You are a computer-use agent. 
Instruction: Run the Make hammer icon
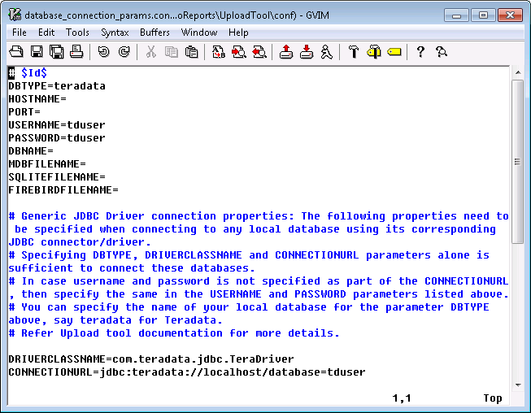354,52
